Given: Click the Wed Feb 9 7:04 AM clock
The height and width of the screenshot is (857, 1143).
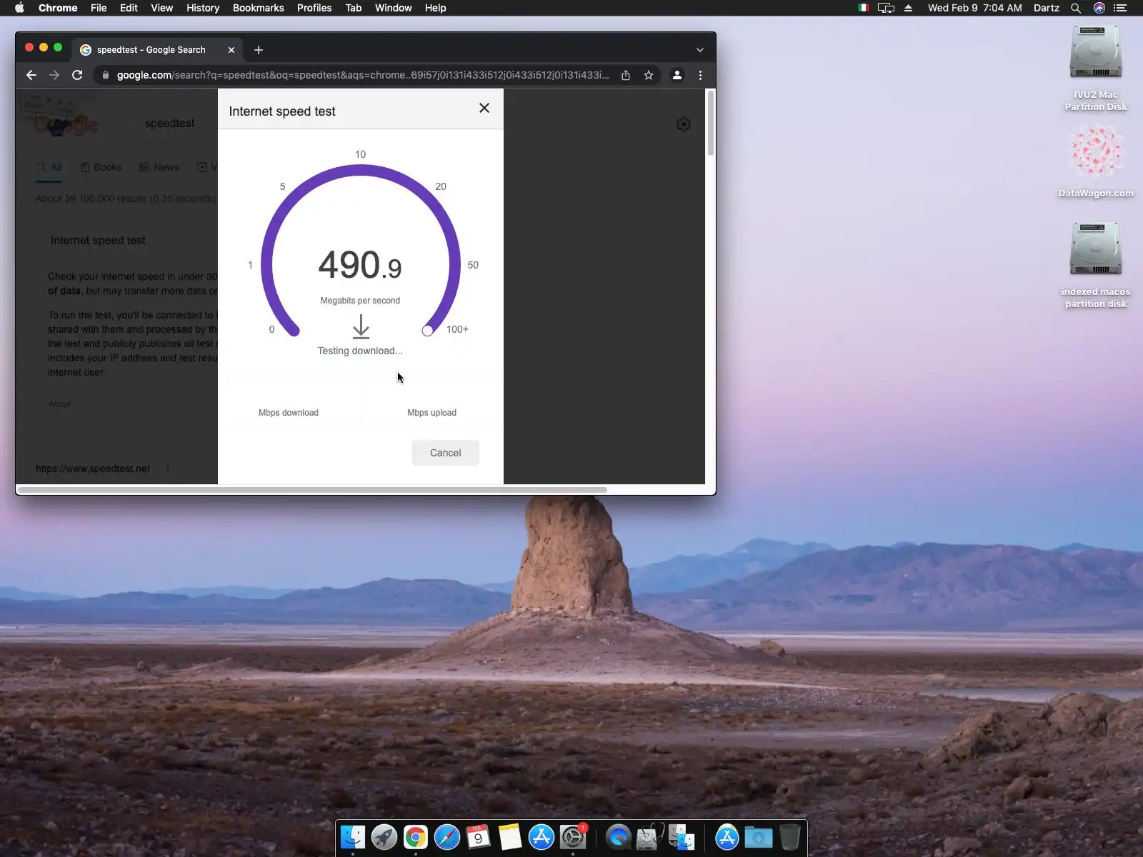Looking at the screenshot, I should [974, 8].
